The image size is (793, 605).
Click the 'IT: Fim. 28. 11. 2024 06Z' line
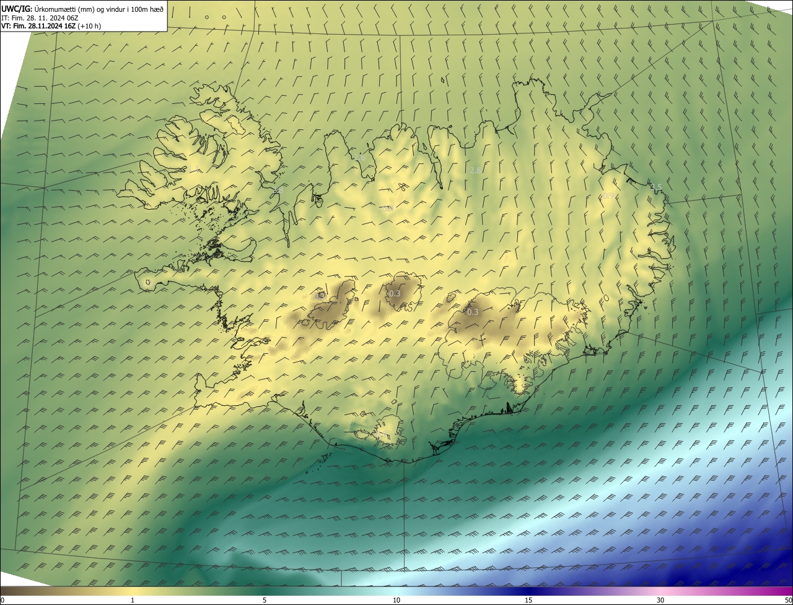(40, 18)
